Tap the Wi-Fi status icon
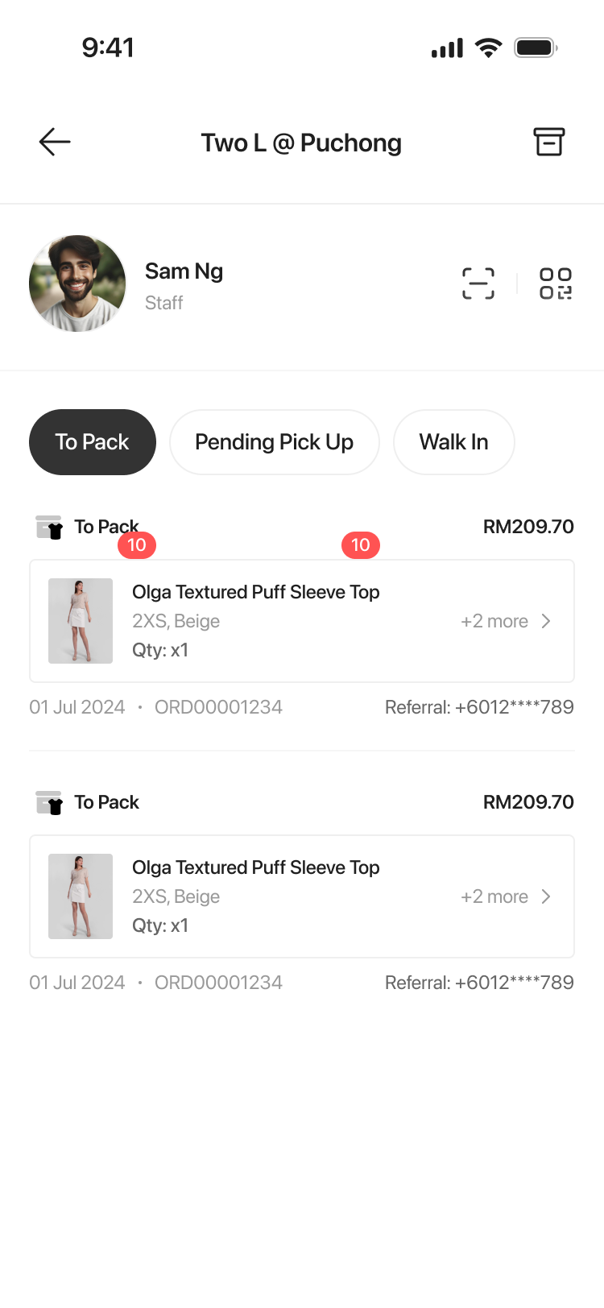Viewport: 604px width, 1308px height. pos(488,48)
